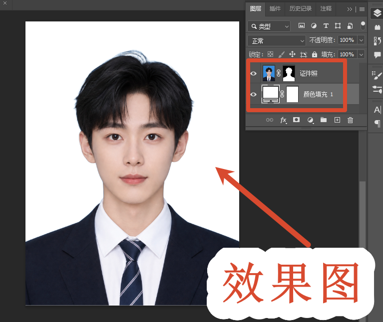This screenshot has height=322, width=383.
Task: Filter layers by pixel layer icon
Action: point(302,25)
